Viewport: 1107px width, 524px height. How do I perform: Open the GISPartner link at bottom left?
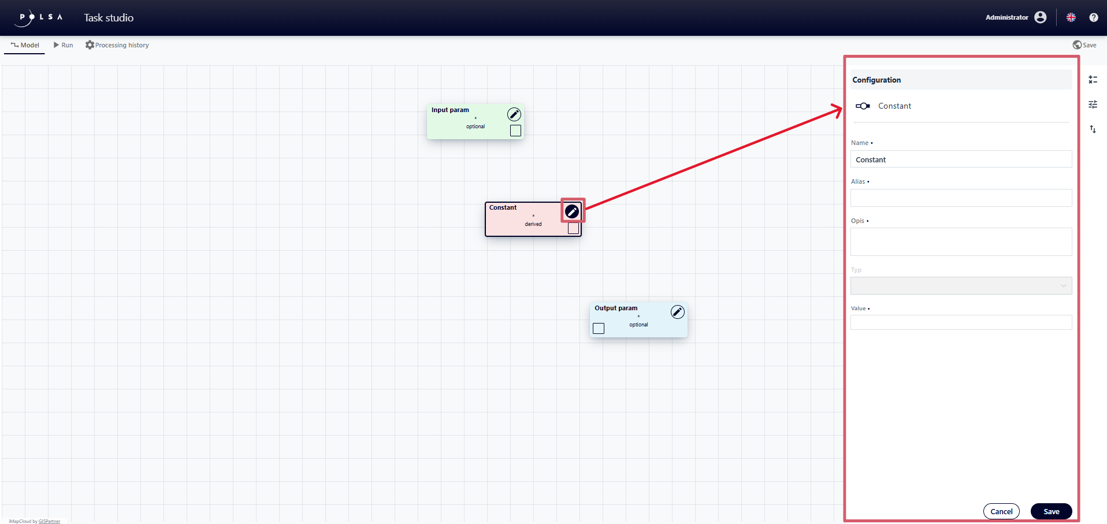[x=50, y=521]
